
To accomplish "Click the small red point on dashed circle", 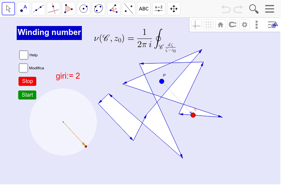I will [86, 146].
